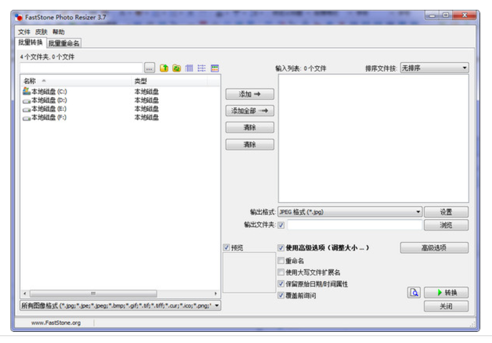The height and width of the screenshot is (343, 492).
Task: Click '4个文件夹, 0个文件' status text
Action: click(47, 57)
